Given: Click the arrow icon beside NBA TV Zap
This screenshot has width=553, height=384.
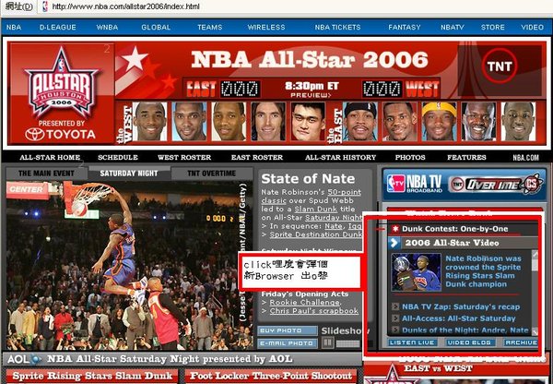Looking at the screenshot, I should tap(395, 306).
